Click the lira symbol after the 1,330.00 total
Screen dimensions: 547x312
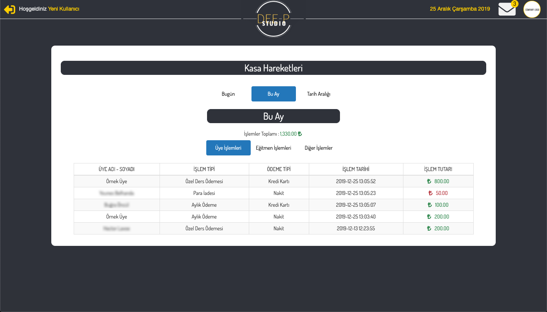[300, 134]
